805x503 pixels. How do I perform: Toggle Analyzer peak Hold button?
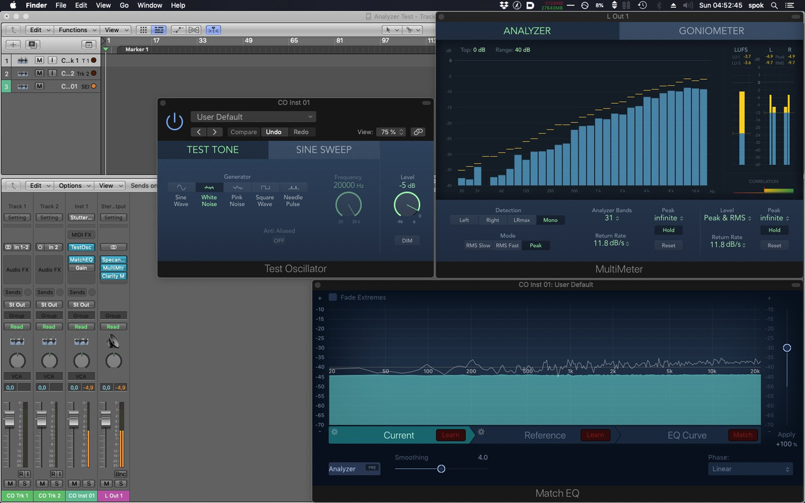point(669,230)
